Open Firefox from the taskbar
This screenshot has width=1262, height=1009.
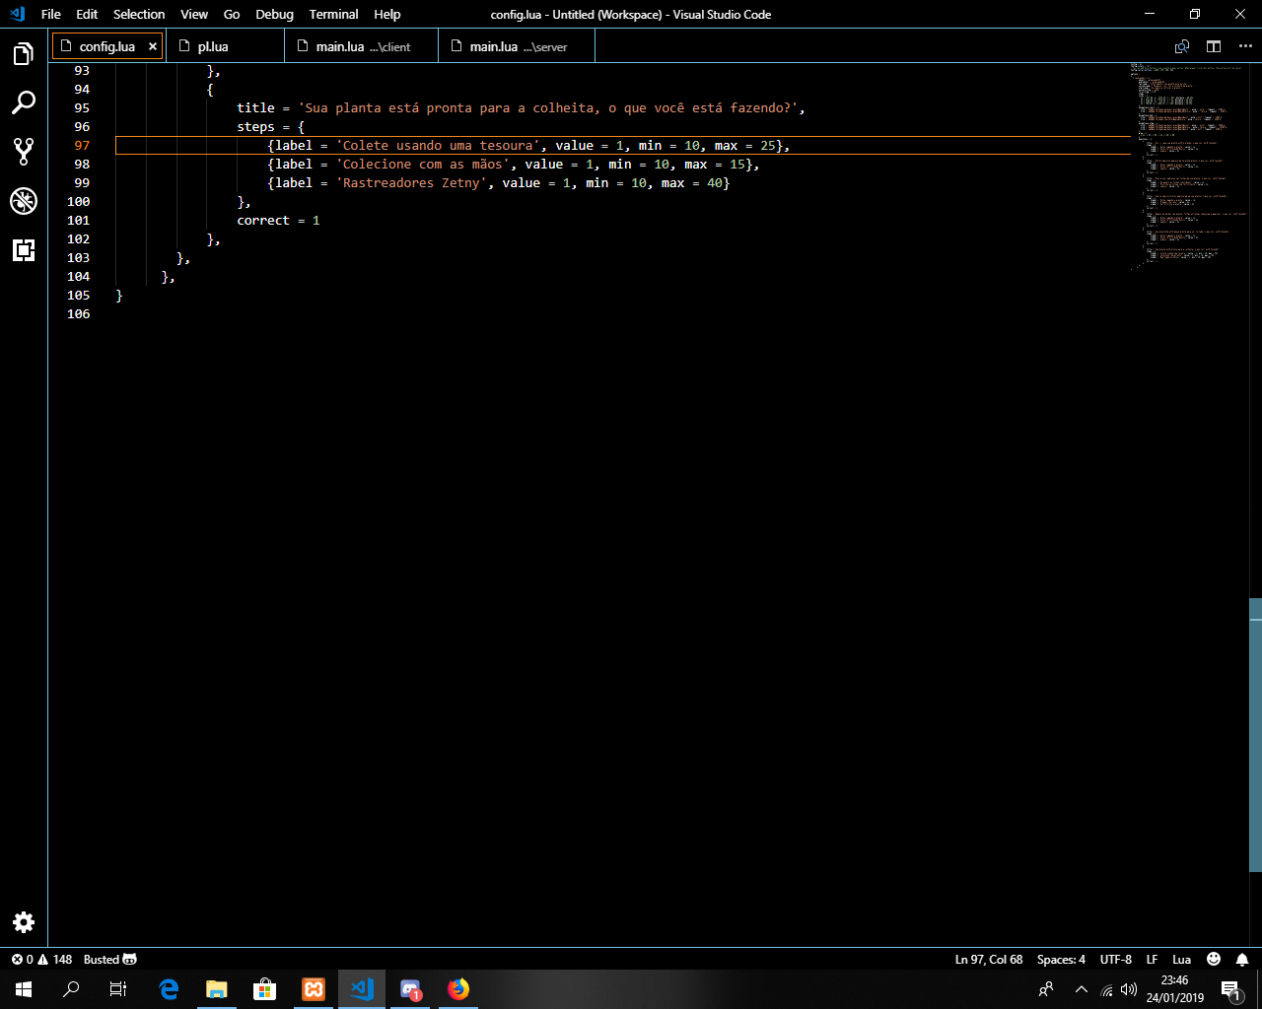tap(458, 989)
